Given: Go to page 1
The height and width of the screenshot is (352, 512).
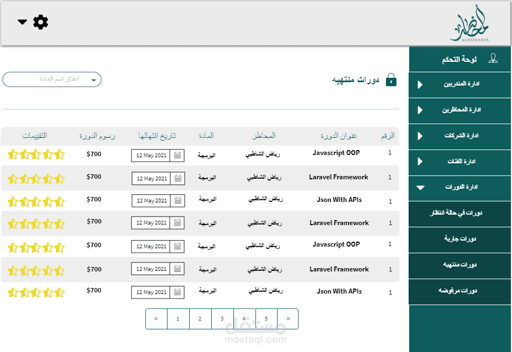Looking at the screenshot, I should click(x=178, y=319).
